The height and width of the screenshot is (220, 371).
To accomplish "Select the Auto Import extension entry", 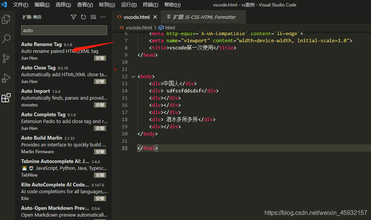I will (x=63, y=98).
